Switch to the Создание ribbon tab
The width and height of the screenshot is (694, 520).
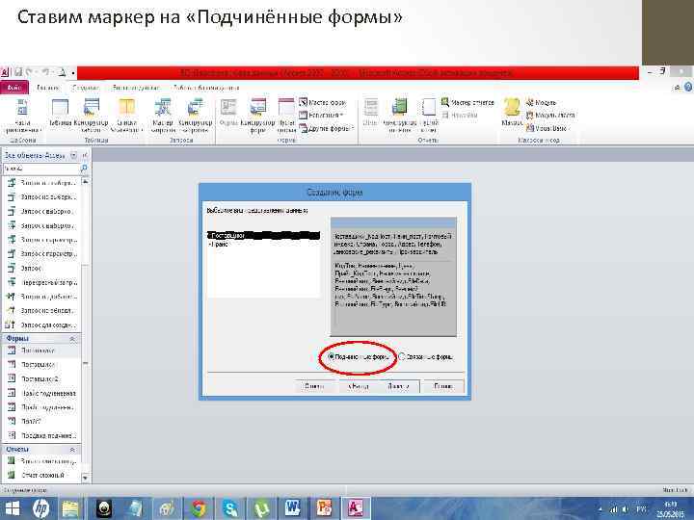85,88
